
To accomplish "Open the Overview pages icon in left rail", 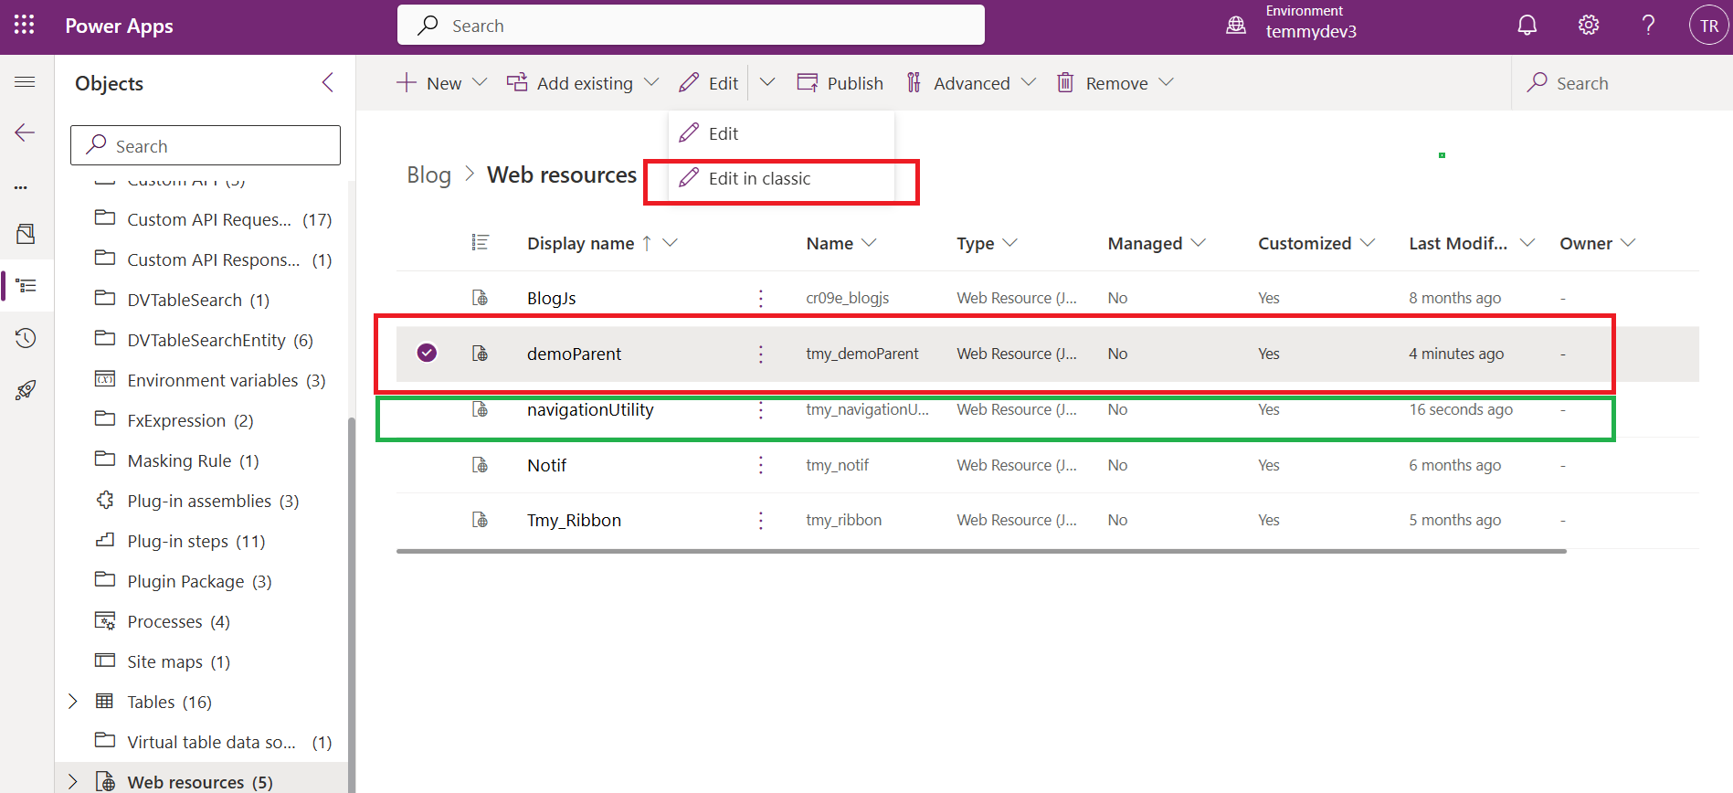I will pos(26,235).
